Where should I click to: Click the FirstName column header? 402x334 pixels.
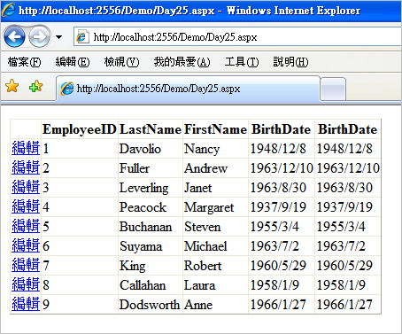(x=215, y=129)
